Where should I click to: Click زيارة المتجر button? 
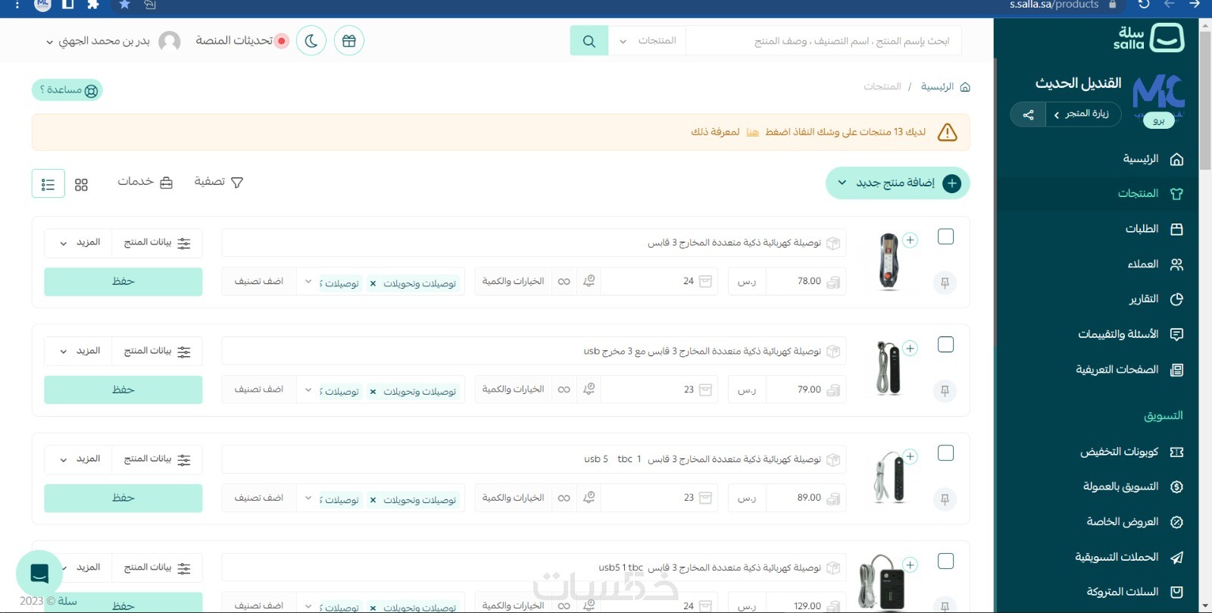pos(1083,114)
